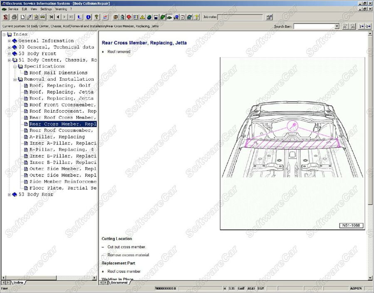
Task: Click the blue info circle toolbar icon
Action: [88, 17]
